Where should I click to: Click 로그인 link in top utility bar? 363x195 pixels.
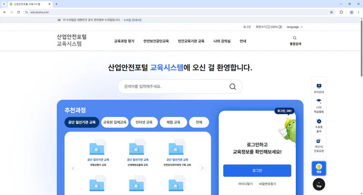[x=247, y=27]
